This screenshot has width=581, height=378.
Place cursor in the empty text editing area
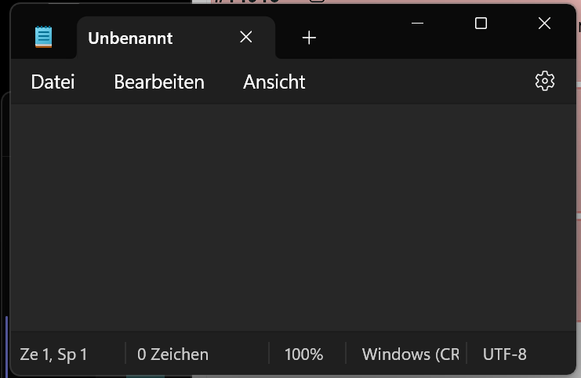click(x=290, y=216)
